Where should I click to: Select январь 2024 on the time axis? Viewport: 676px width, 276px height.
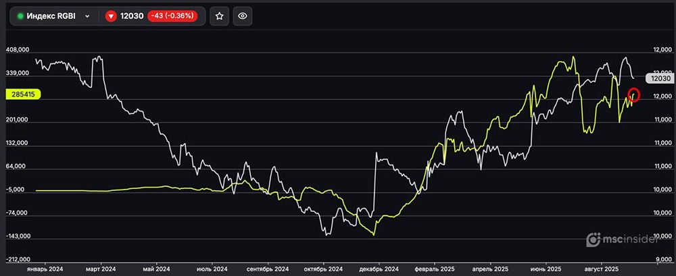[44, 269]
